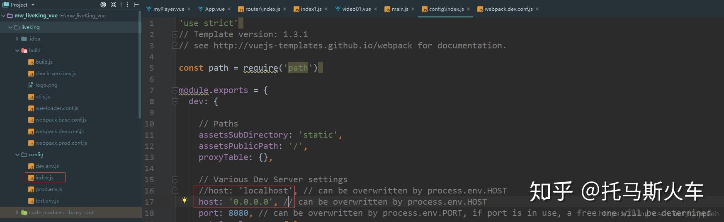Select dev.env.js in config folder

pos(47,166)
